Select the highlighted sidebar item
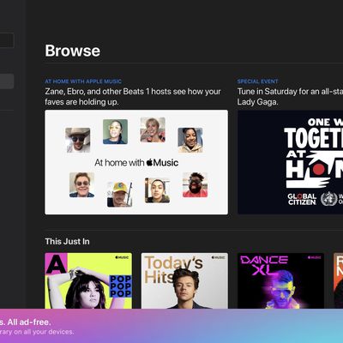 (7, 81)
